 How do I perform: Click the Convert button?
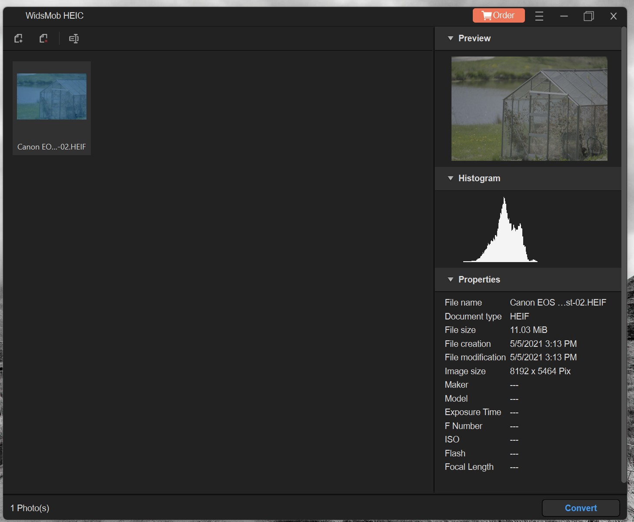[580, 508]
